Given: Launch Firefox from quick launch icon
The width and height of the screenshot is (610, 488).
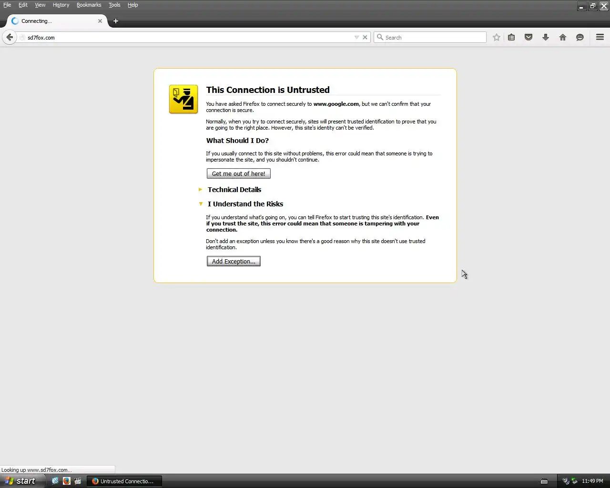Looking at the screenshot, I should [67, 481].
